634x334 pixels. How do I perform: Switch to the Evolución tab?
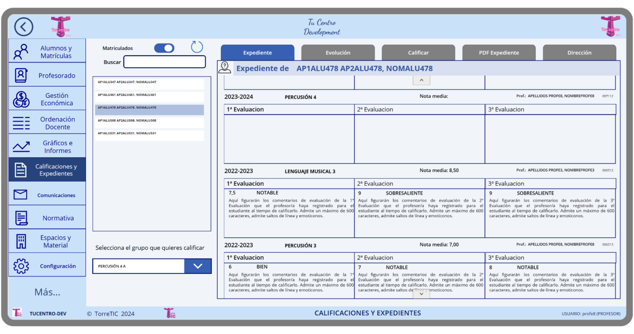338,52
